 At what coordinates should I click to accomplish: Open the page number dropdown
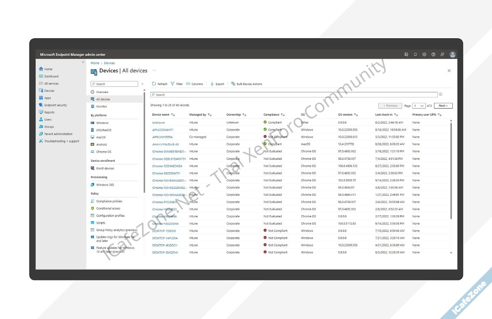click(x=419, y=106)
